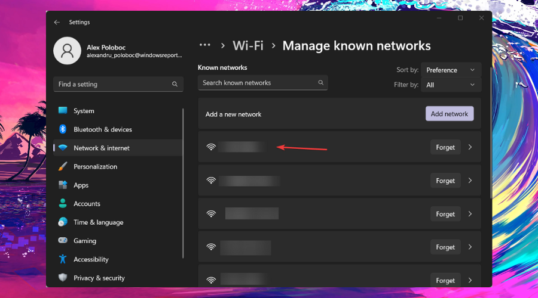Click the Accounts person icon
This screenshot has height=298, width=538.
pos(63,203)
